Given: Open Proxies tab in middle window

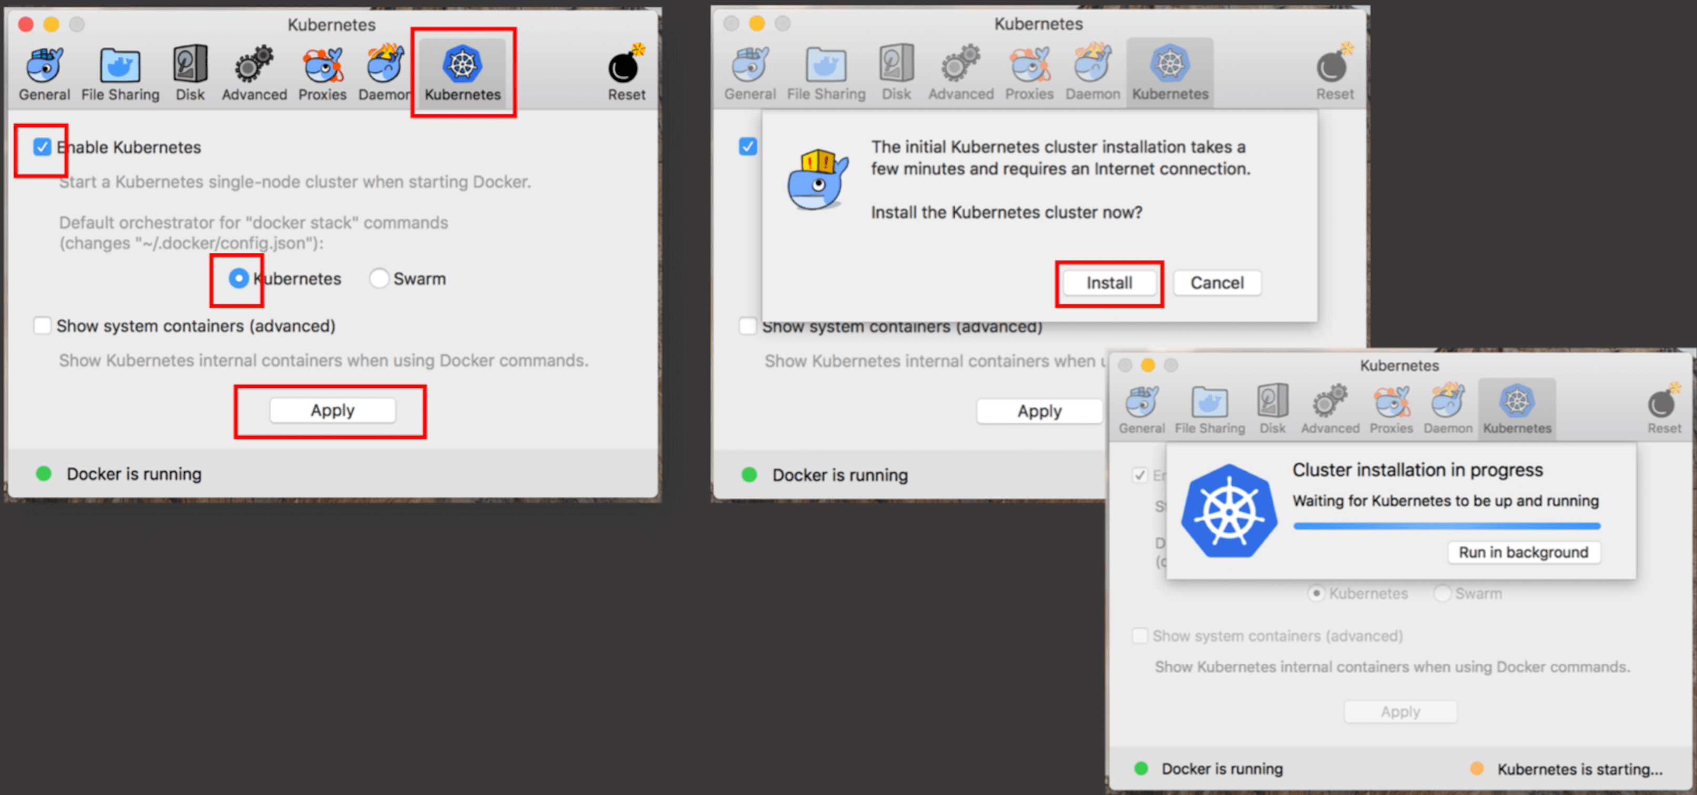Looking at the screenshot, I should tap(1029, 73).
